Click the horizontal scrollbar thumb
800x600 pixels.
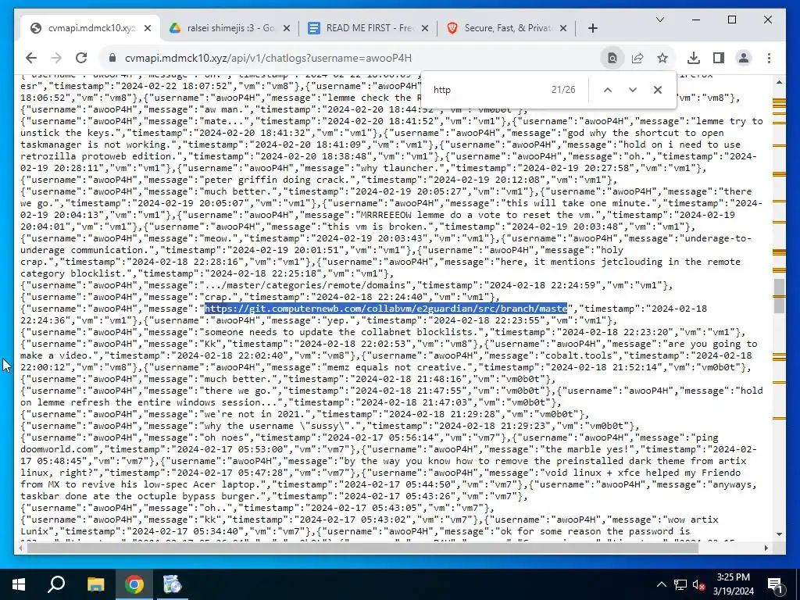(x=362, y=548)
